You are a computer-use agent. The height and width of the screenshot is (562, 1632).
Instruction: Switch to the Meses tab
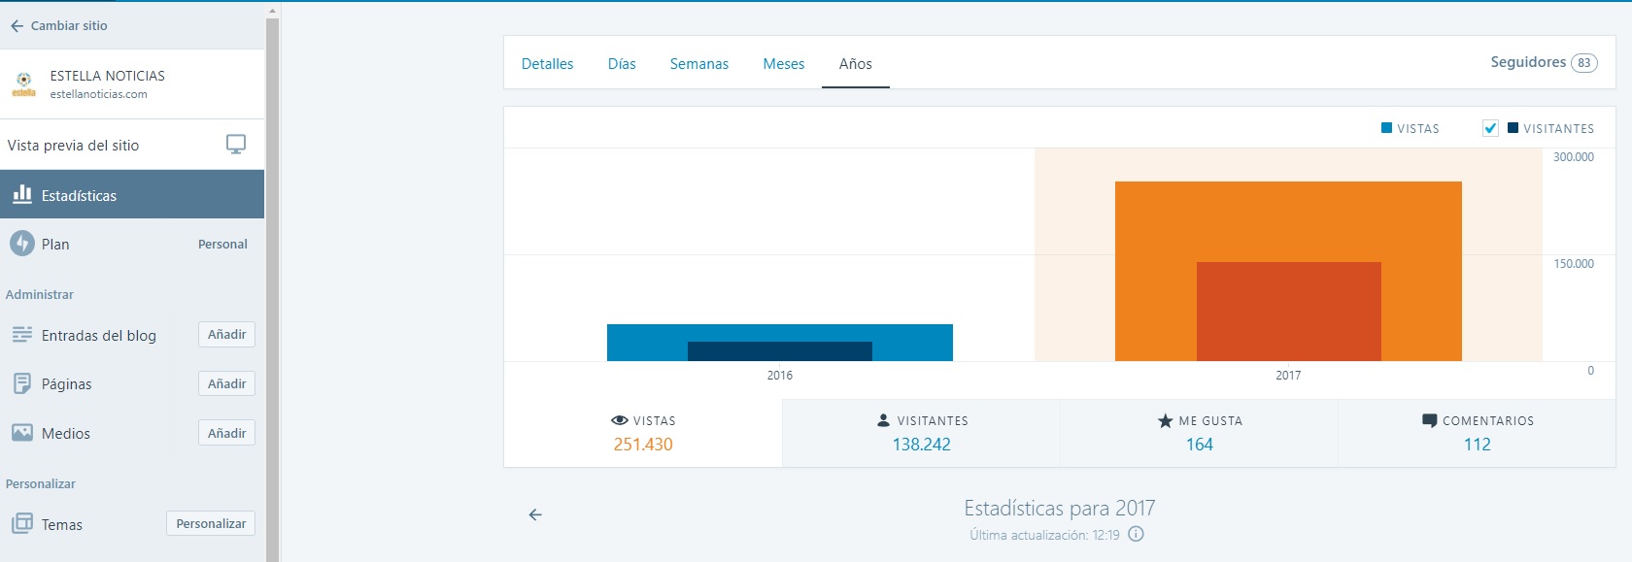point(783,64)
